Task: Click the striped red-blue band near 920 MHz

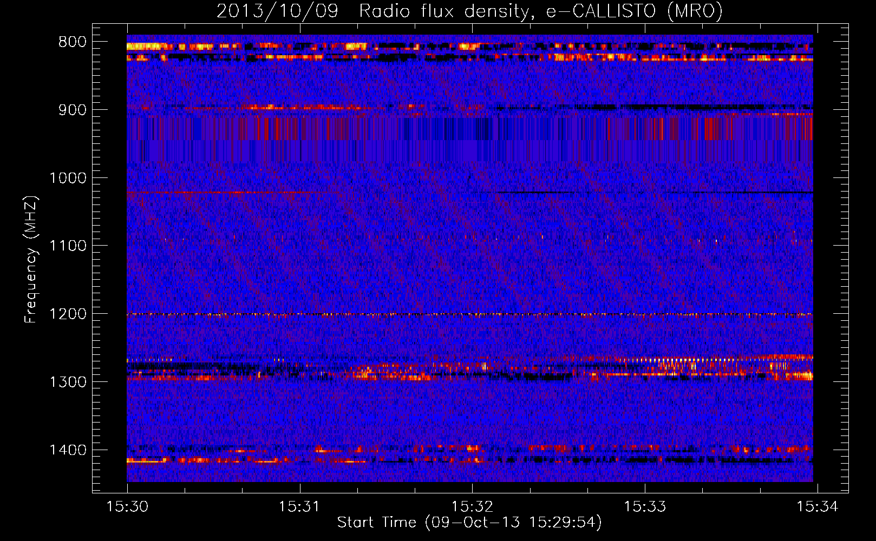Action: (x=469, y=129)
